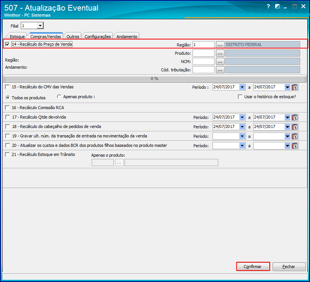Click the 0 % progress bar
The height and width of the screenshot is (282, 310).
point(155,79)
